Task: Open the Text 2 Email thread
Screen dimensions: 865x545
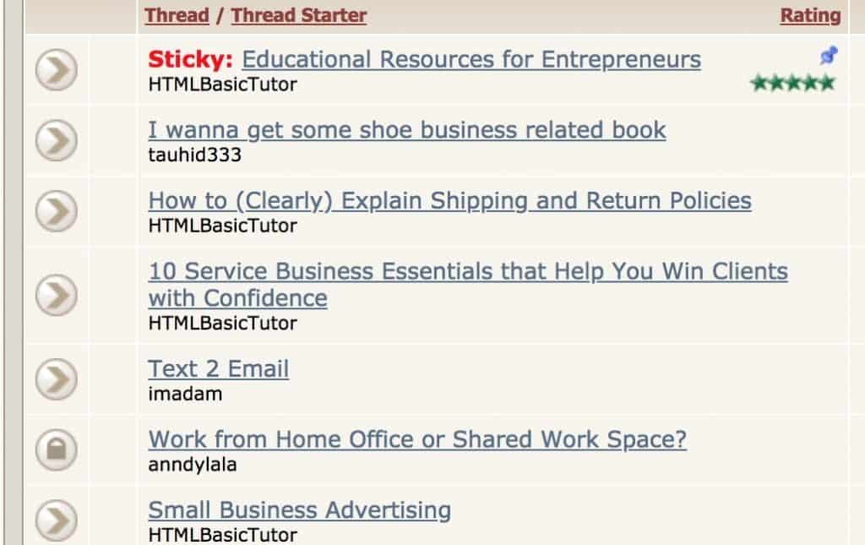Action: pyautogui.click(x=219, y=369)
